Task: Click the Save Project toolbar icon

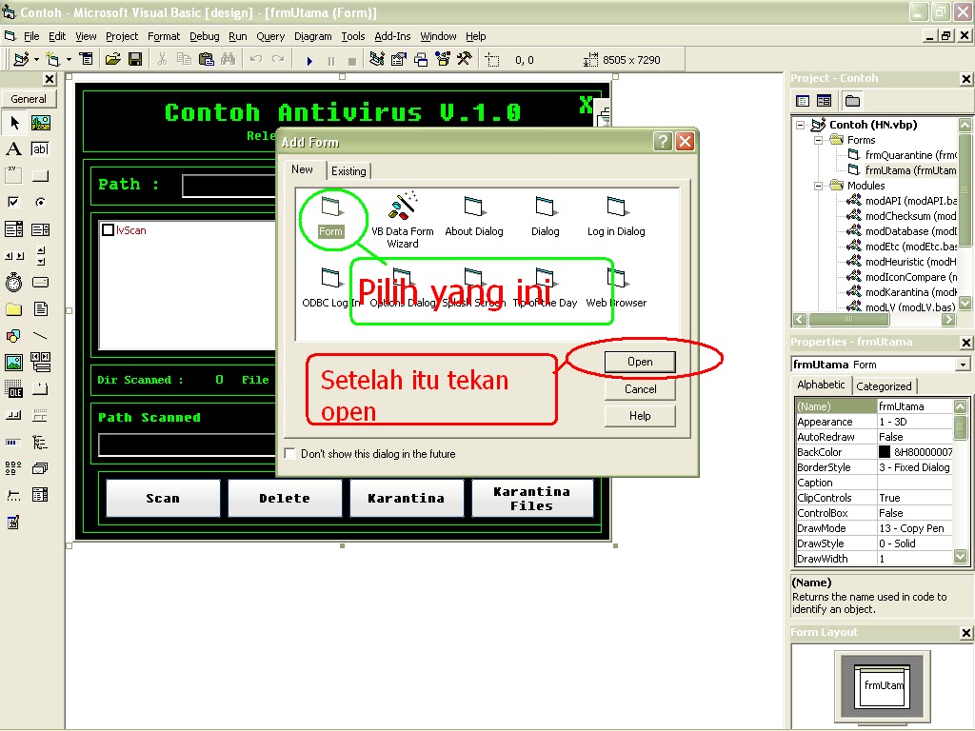Action: pos(135,59)
